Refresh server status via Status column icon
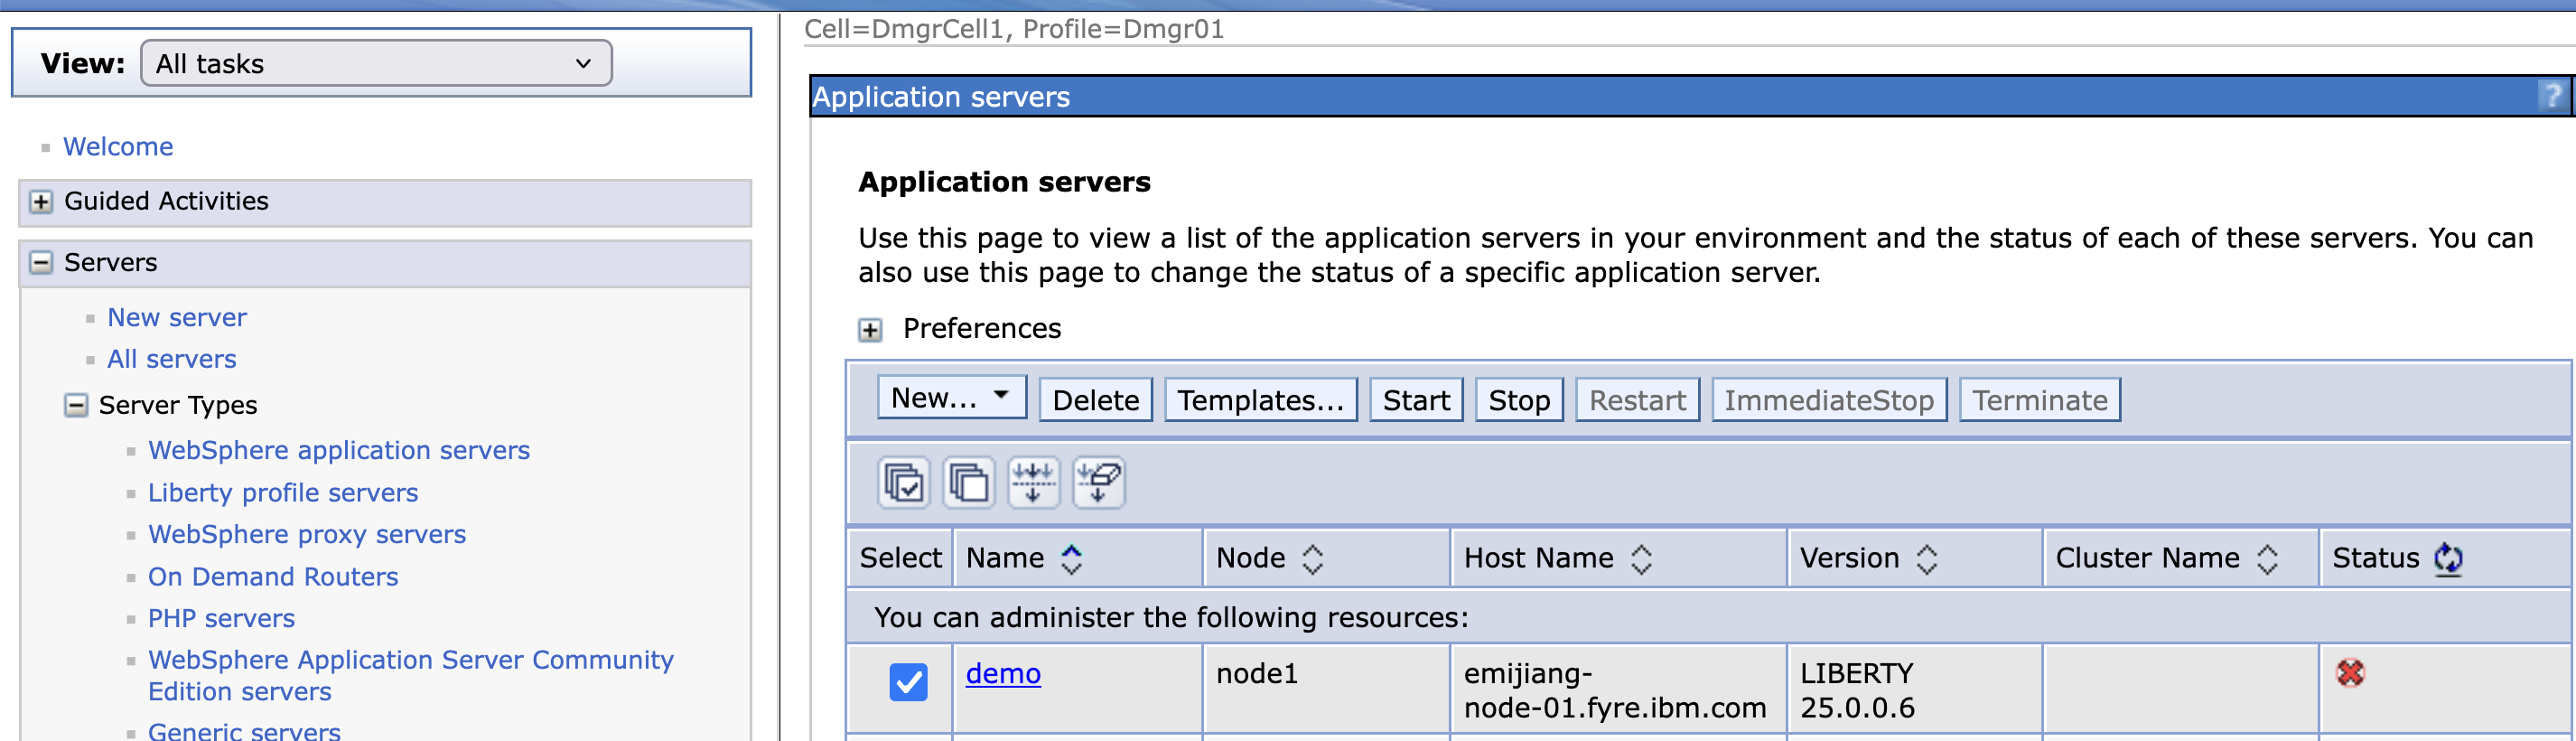 2447,558
